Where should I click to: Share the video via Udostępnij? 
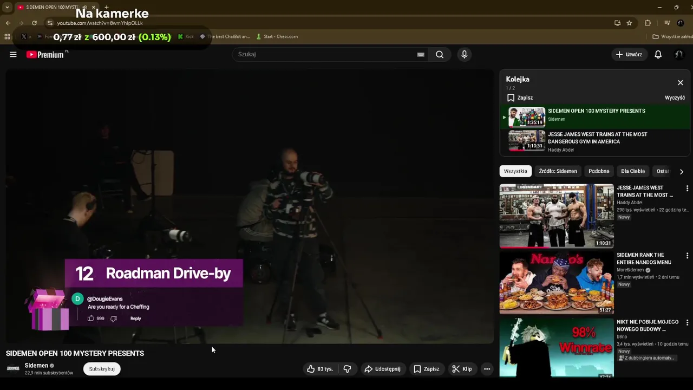382,369
